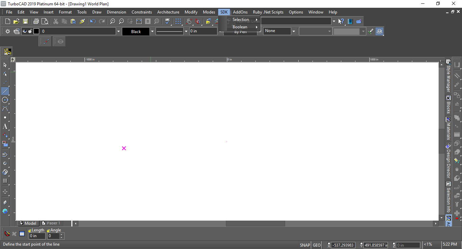Viewport: 462px width, 249px height.
Task: Click the envelope mail icon
Action: click(x=359, y=21)
